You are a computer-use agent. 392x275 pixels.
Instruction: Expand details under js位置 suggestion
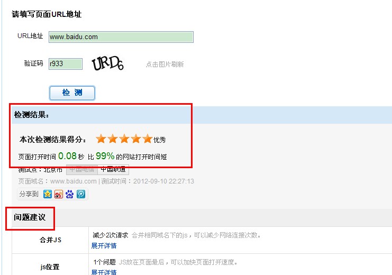(x=104, y=272)
